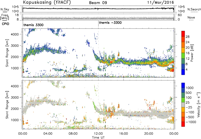
Task: Click the 'Nave' legend label
Action: coord(191,17)
